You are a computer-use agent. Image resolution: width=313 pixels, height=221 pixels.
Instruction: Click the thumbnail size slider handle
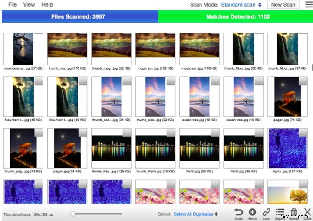pos(72,214)
